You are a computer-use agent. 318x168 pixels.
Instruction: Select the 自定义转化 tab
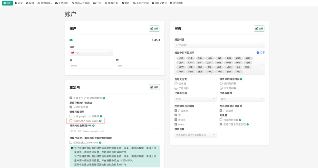tap(159, 3)
